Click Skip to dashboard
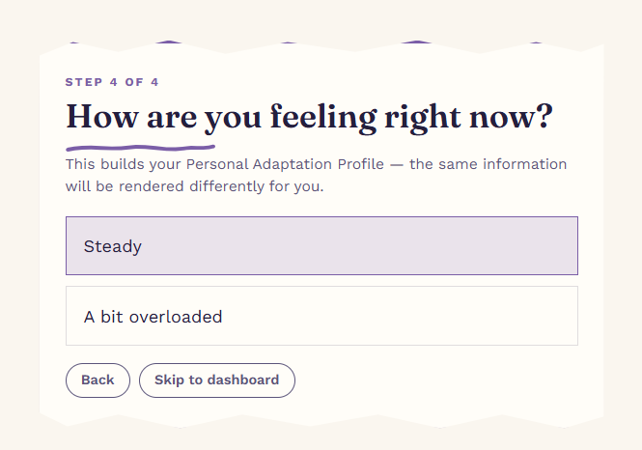The image size is (642, 450). coord(217,380)
